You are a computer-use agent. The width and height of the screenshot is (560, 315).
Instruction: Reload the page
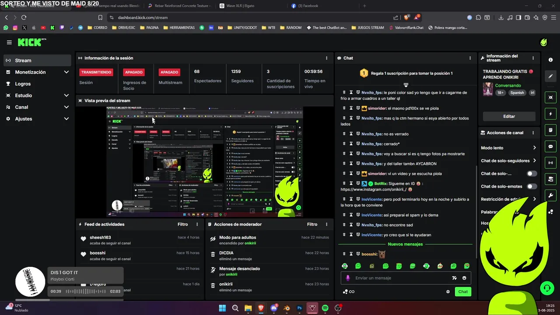(x=24, y=17)
